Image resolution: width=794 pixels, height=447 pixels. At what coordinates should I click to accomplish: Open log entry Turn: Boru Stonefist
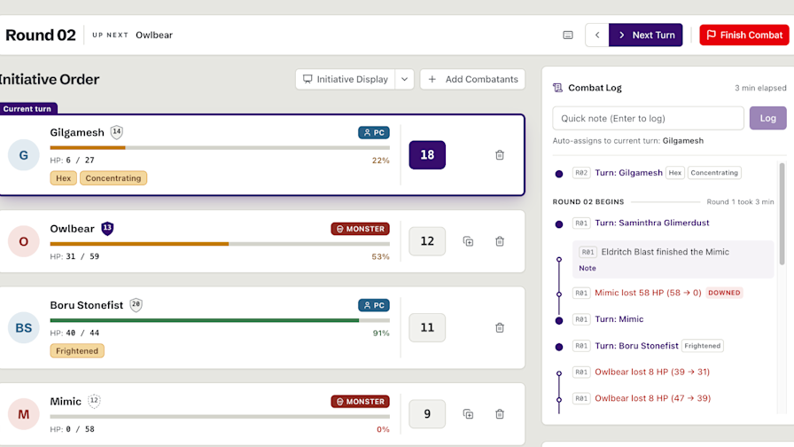(x=636, y=346)
